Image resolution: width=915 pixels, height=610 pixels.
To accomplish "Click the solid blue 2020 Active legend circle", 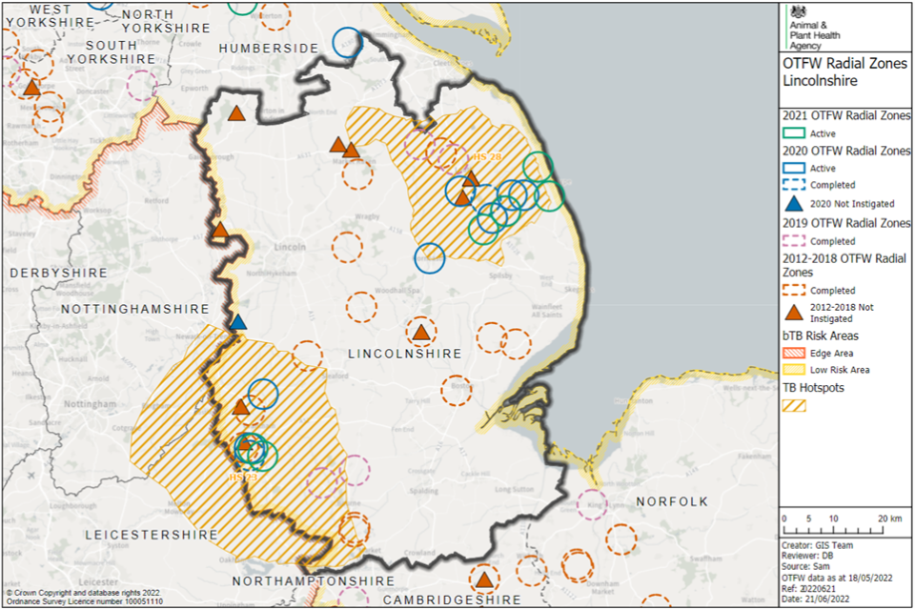I will [794, 168].
